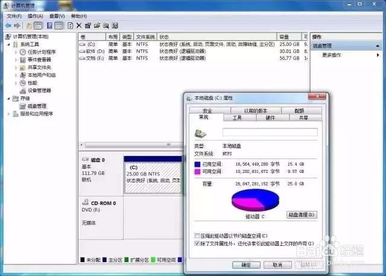386x276 pixels.
Task: Expand the 本地用户和组 tree node
Action: click(16, 75)
